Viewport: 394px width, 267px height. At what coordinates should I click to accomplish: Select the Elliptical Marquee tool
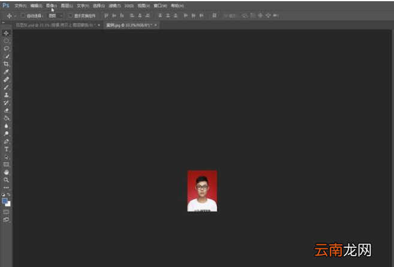coord(6,41)
